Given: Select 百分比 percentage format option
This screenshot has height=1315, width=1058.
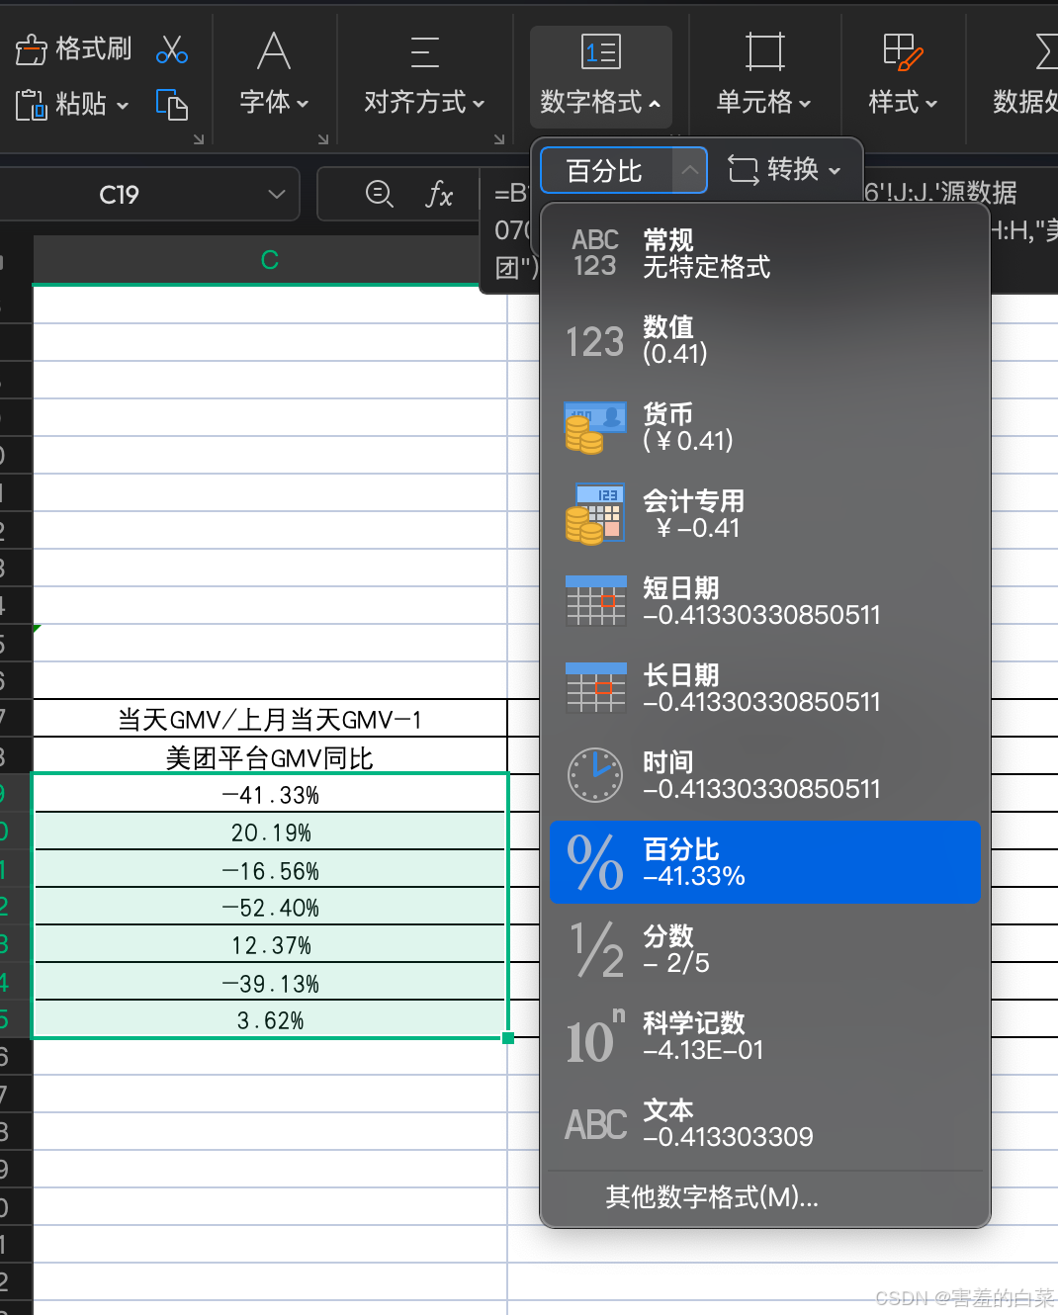Looking at the screenshot, I should (x=764, y=862).
